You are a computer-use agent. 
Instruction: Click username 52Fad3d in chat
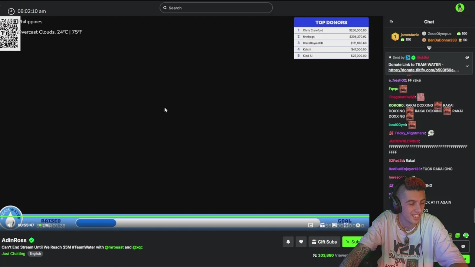pyautogui.click(x=396, y=161)
